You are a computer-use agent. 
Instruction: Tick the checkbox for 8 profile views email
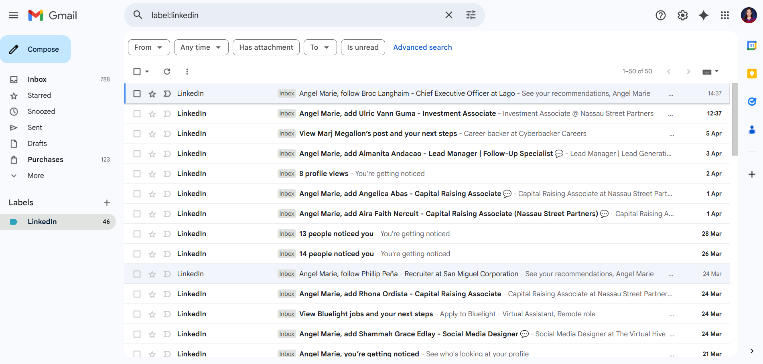[137, 174]
